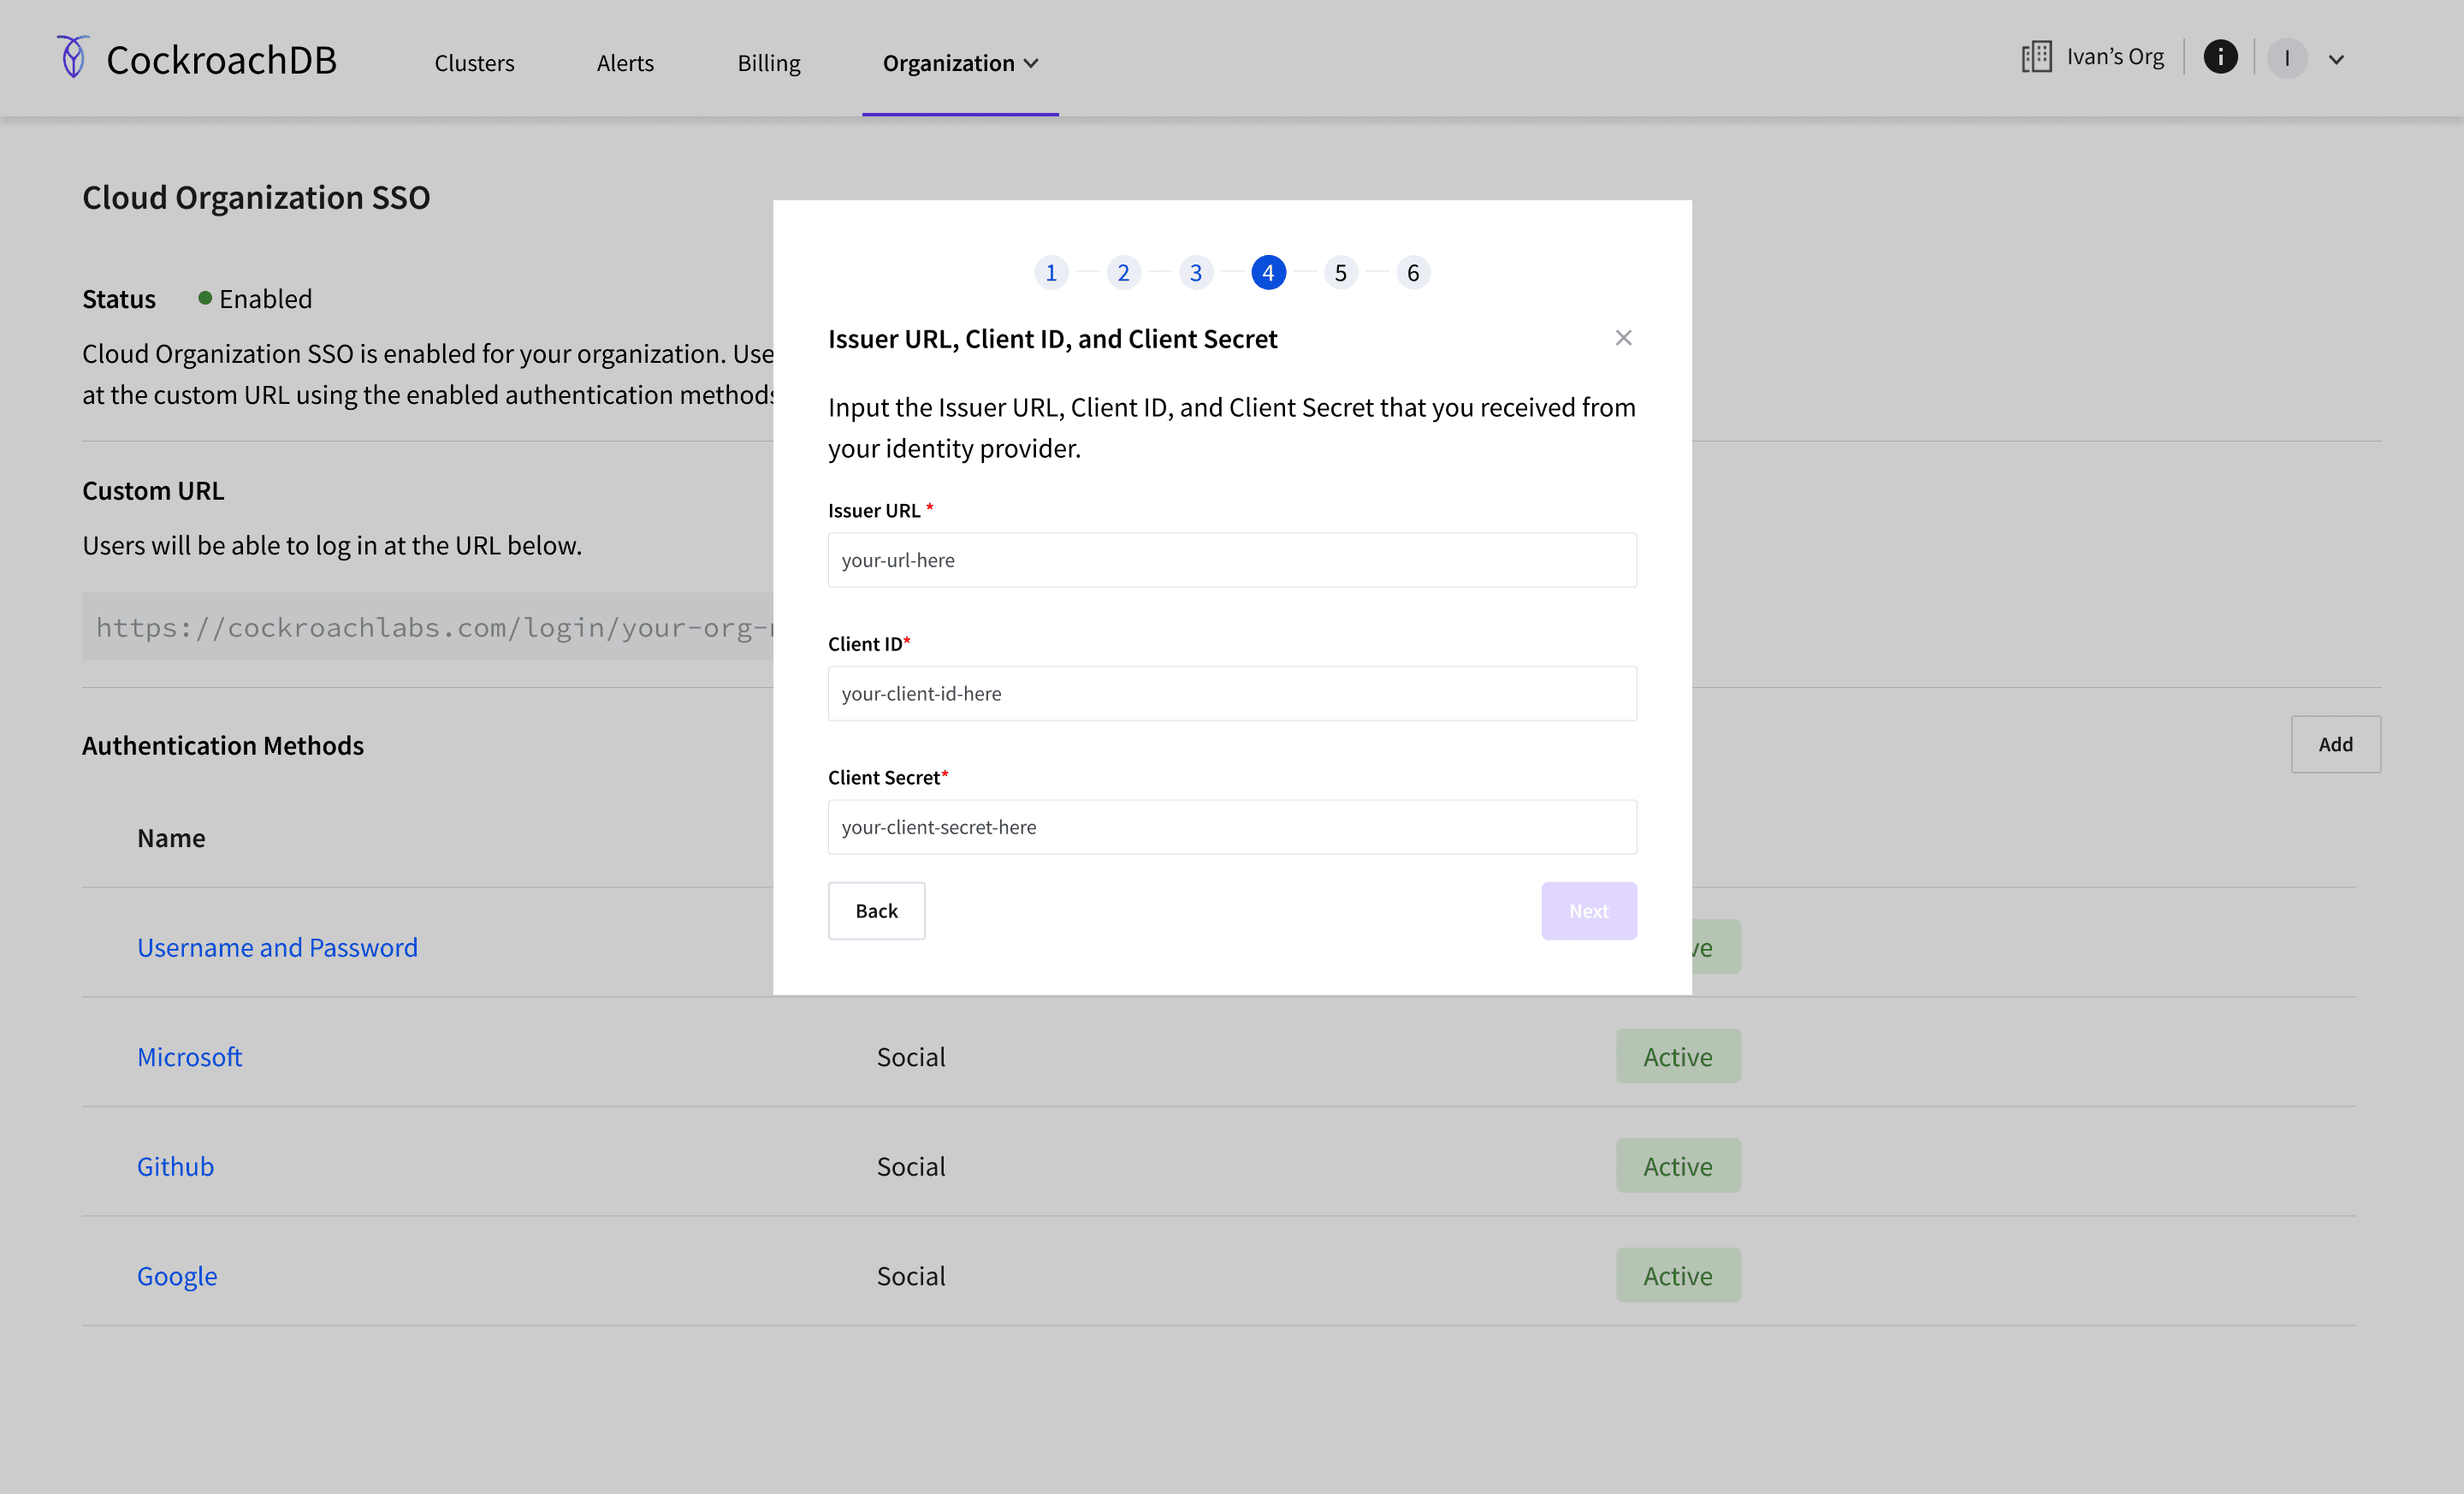This screenshot has width=2464, height=1494.
Task: Click the user avatar icon
Action: click(x=2287, y=58)
